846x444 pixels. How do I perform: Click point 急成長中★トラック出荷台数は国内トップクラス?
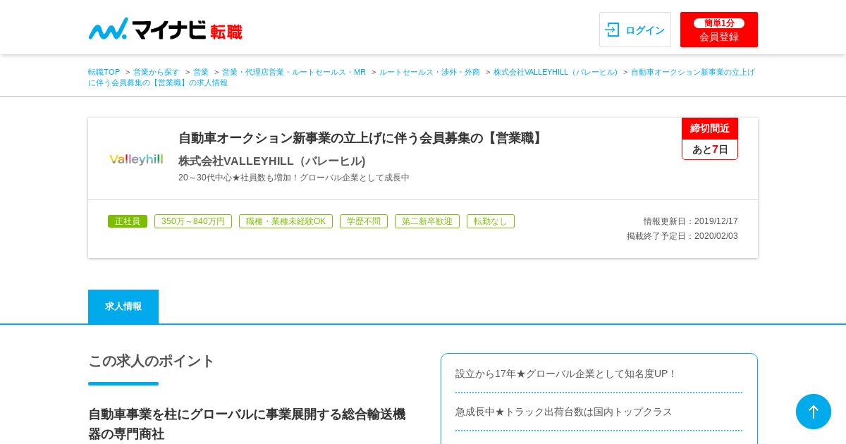[x=564, y=412]
